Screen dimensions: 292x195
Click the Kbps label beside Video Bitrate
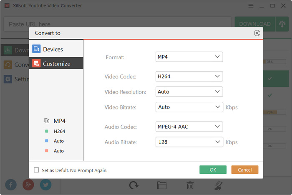click(232, 107)
